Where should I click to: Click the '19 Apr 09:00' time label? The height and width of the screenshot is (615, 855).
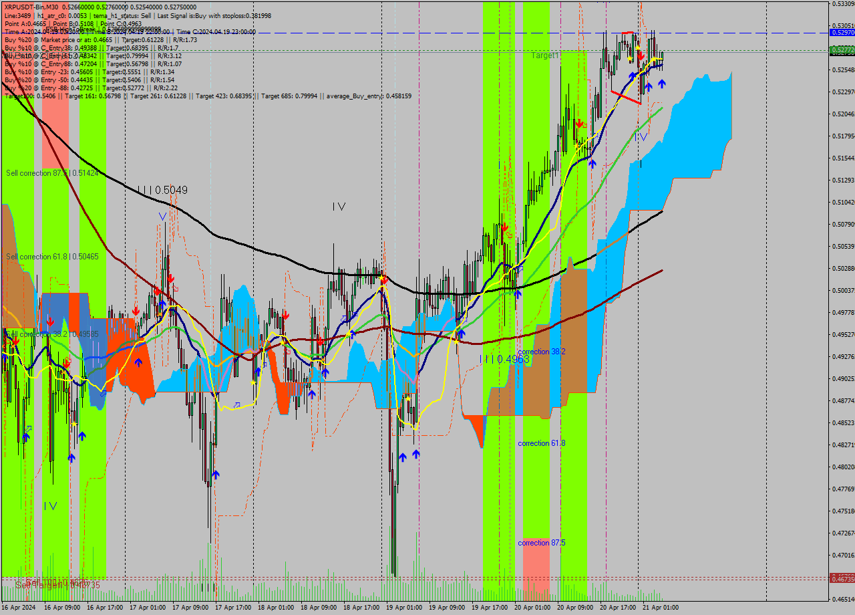447,608
